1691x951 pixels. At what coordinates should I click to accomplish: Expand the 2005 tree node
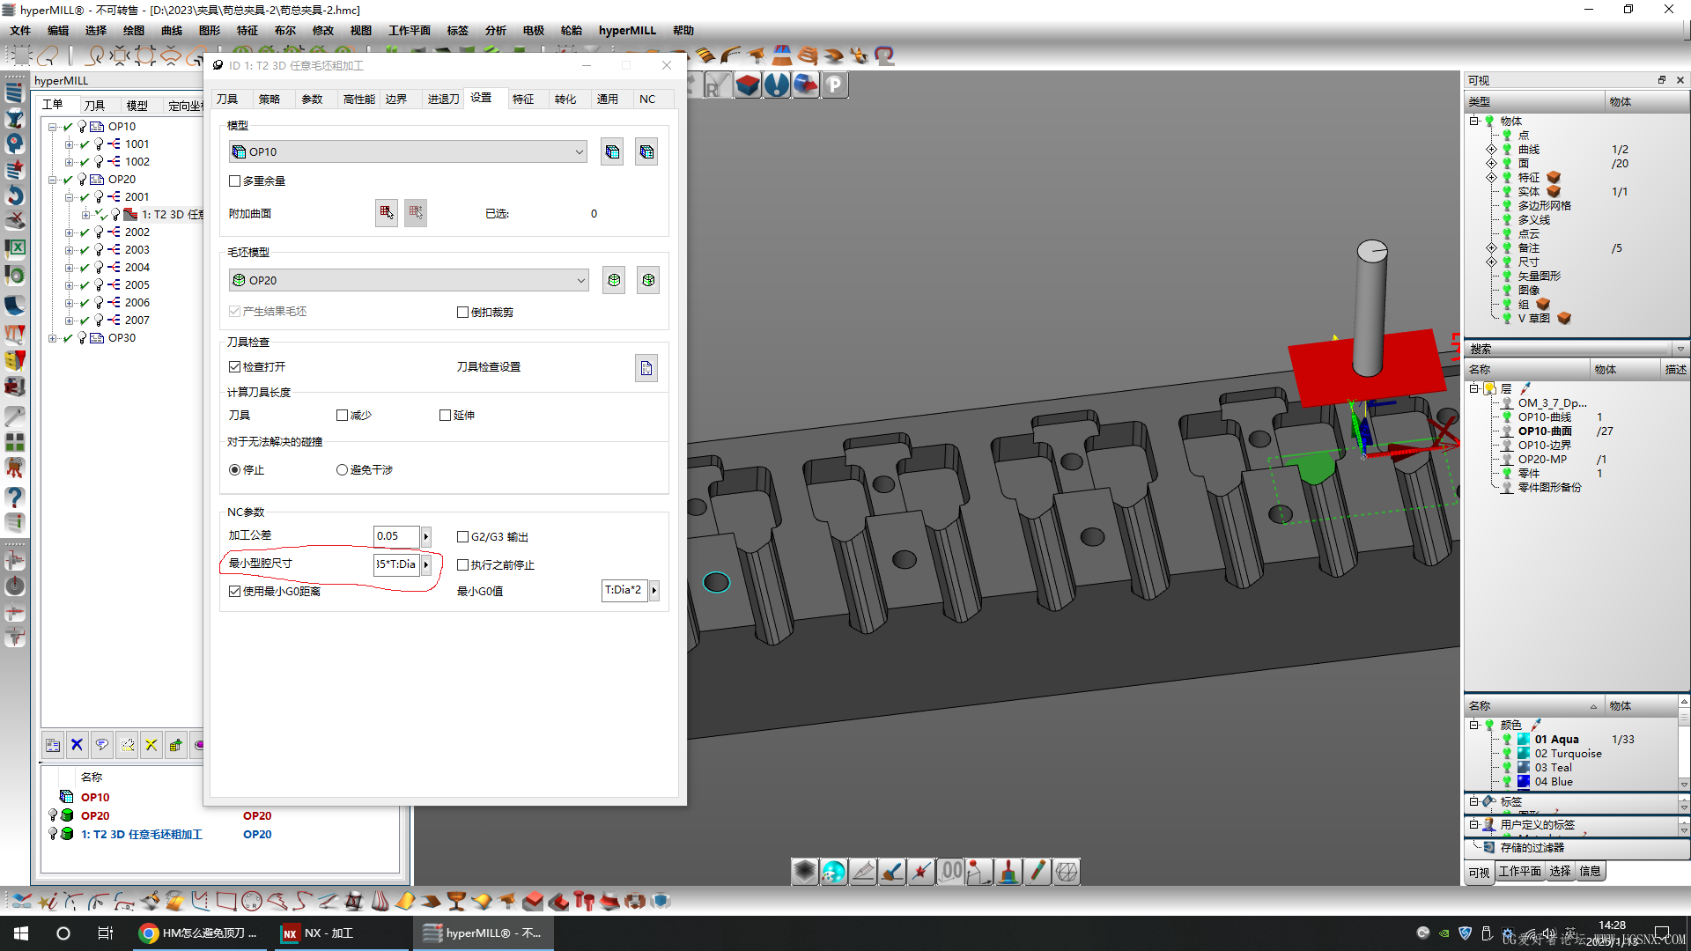(69, 285)
